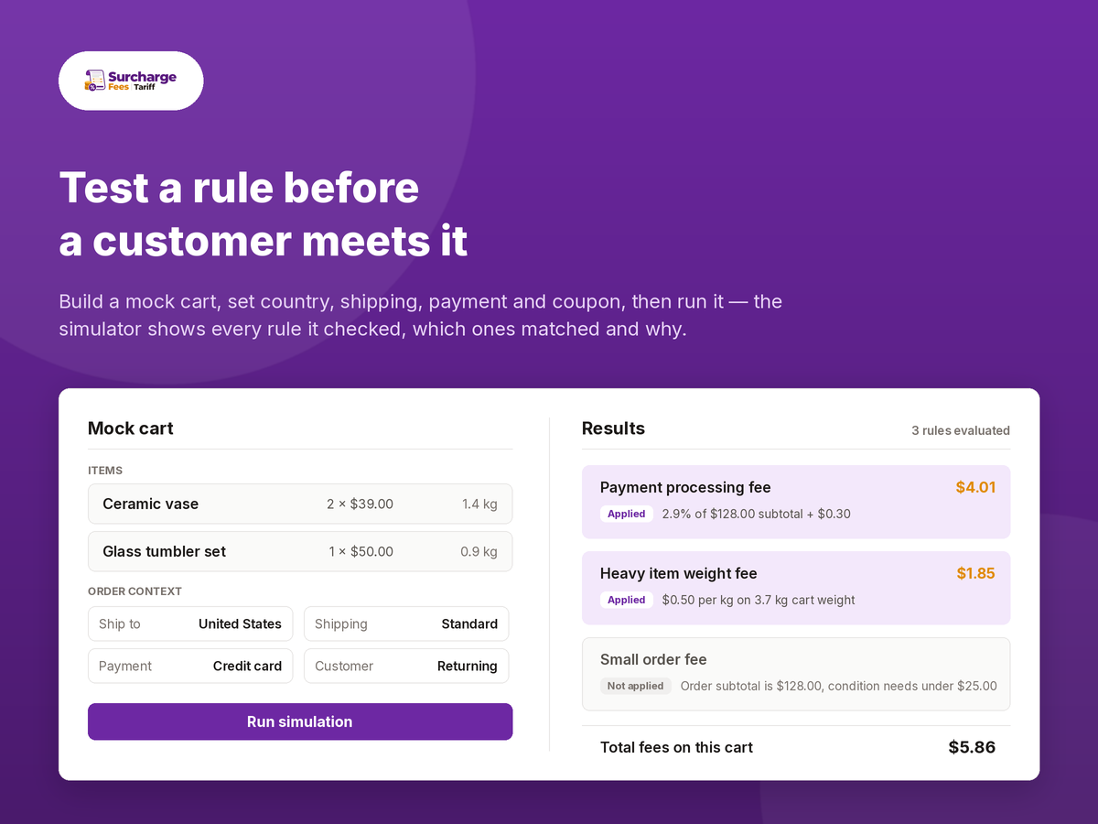Screen dimensions: 1098x824
Task: Click the Run simulation button
Action: 300,721
